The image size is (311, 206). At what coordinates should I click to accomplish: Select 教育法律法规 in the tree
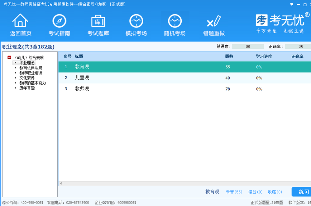pos(31,68)
